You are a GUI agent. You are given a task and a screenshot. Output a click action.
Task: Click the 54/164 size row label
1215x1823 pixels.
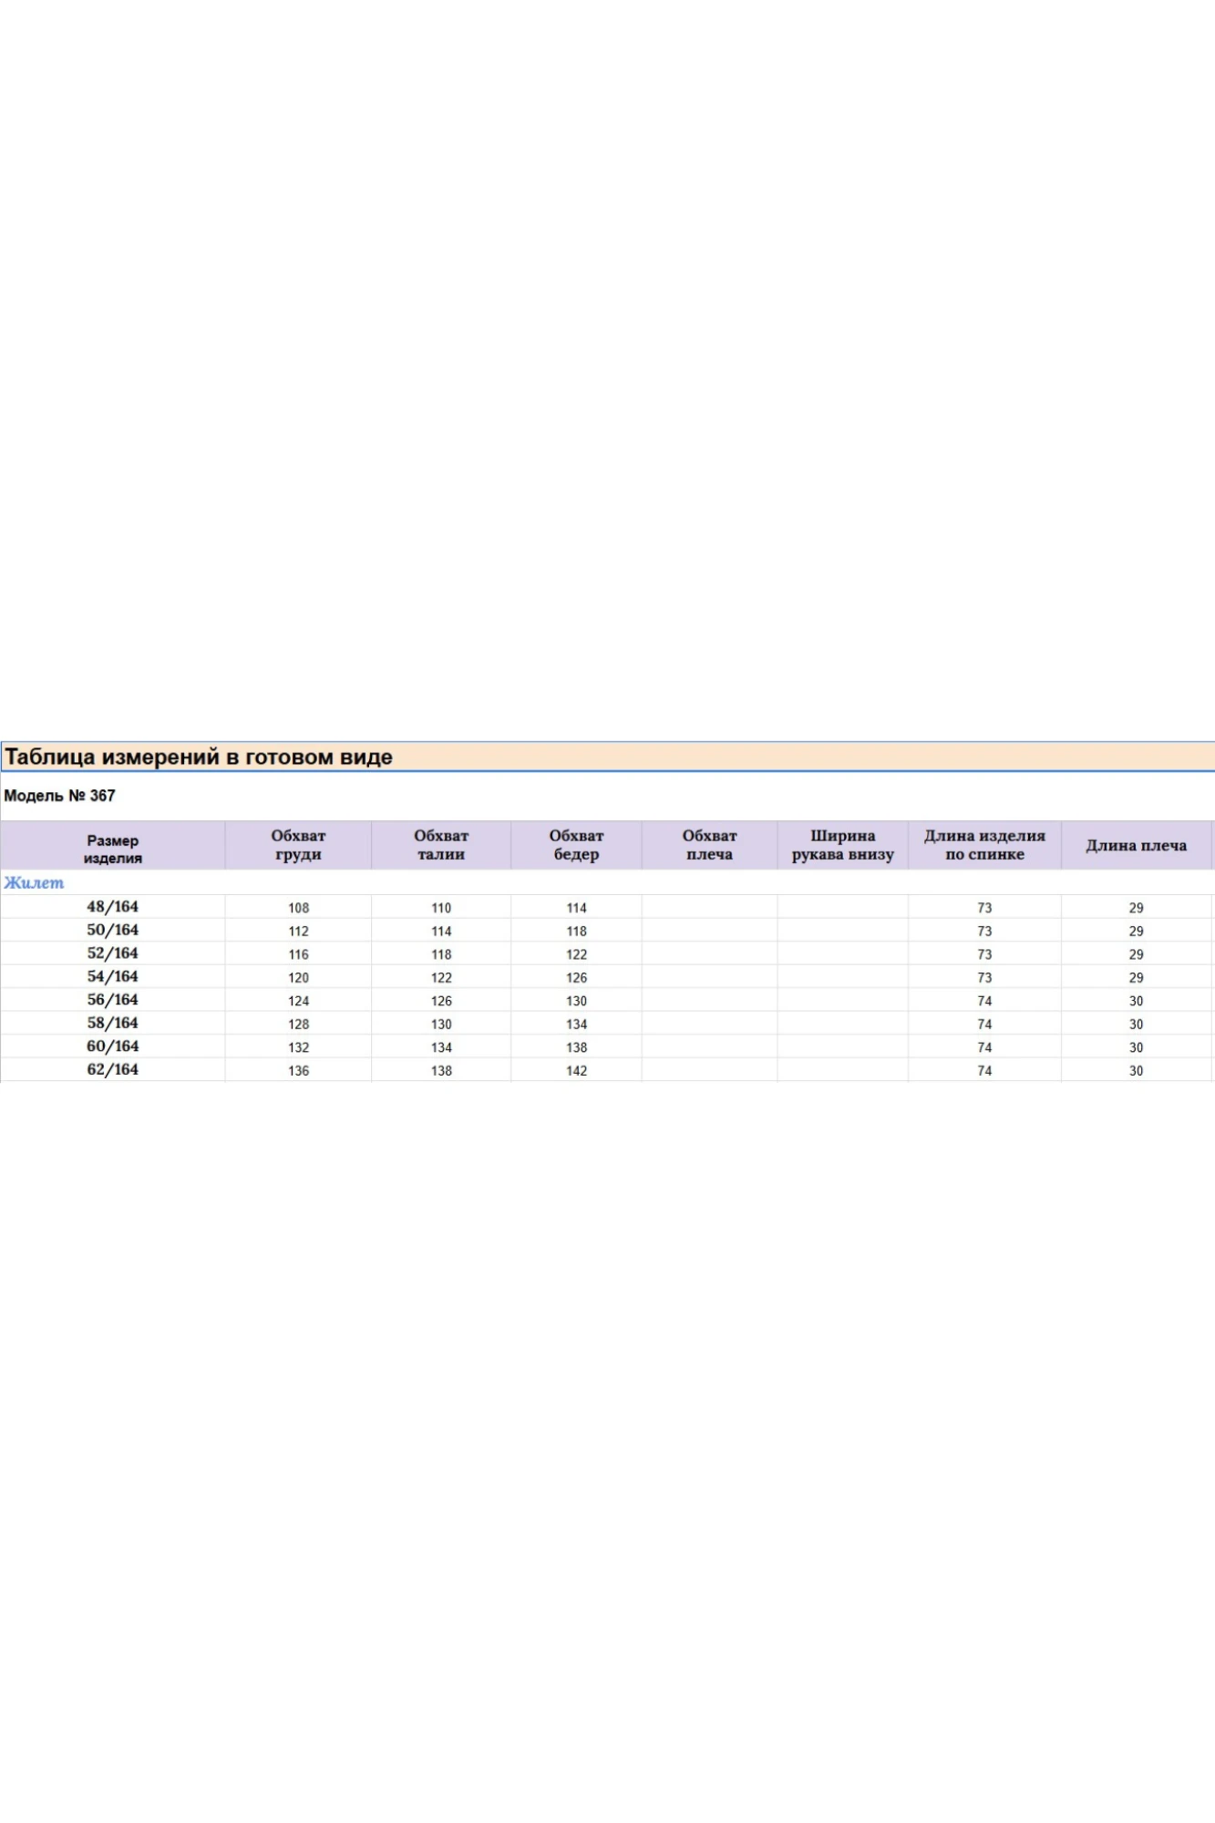[113, 977]
